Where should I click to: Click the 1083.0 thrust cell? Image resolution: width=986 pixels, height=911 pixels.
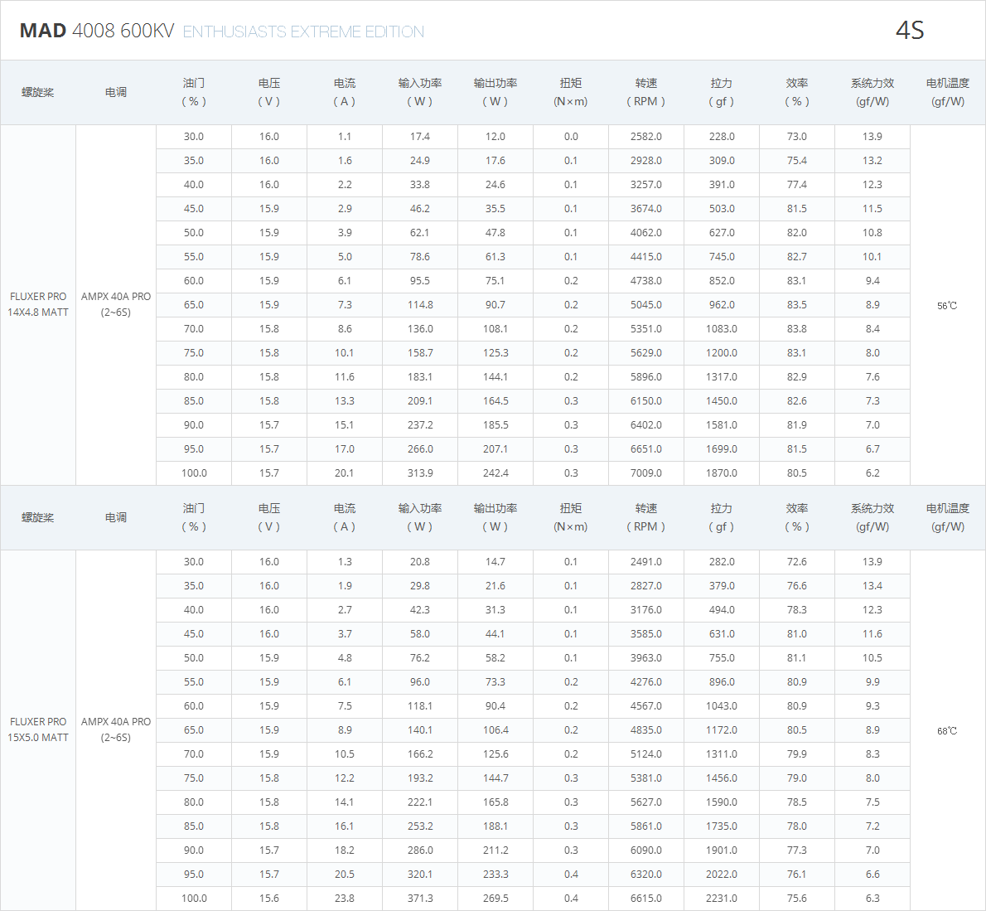pos(722,329)
